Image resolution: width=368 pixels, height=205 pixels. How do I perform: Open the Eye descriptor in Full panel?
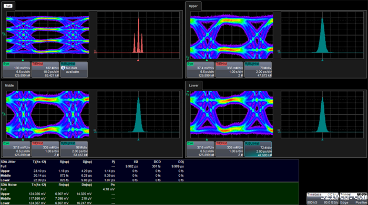click(16, 70)
